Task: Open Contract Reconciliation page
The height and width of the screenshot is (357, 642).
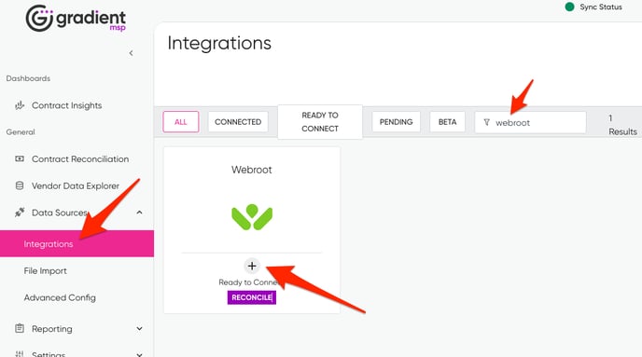Action: [80, 159]
